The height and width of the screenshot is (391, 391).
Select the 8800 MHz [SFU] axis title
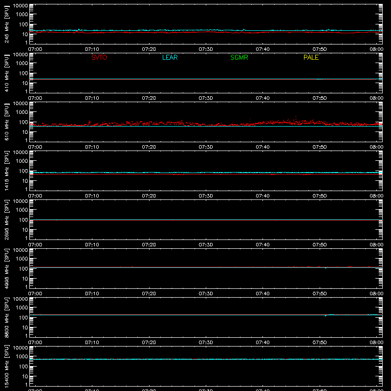[6, 318]
